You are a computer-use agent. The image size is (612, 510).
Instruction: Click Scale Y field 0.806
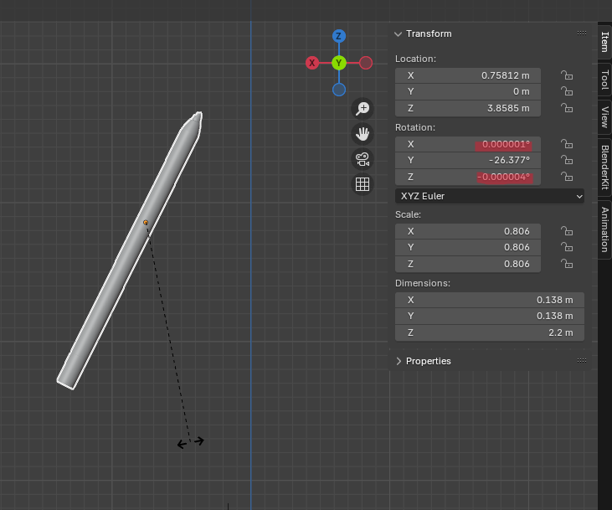[x=468, y=247]
